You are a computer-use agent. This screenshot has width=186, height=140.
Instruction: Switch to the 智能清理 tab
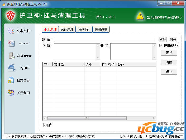pos(67,29)
